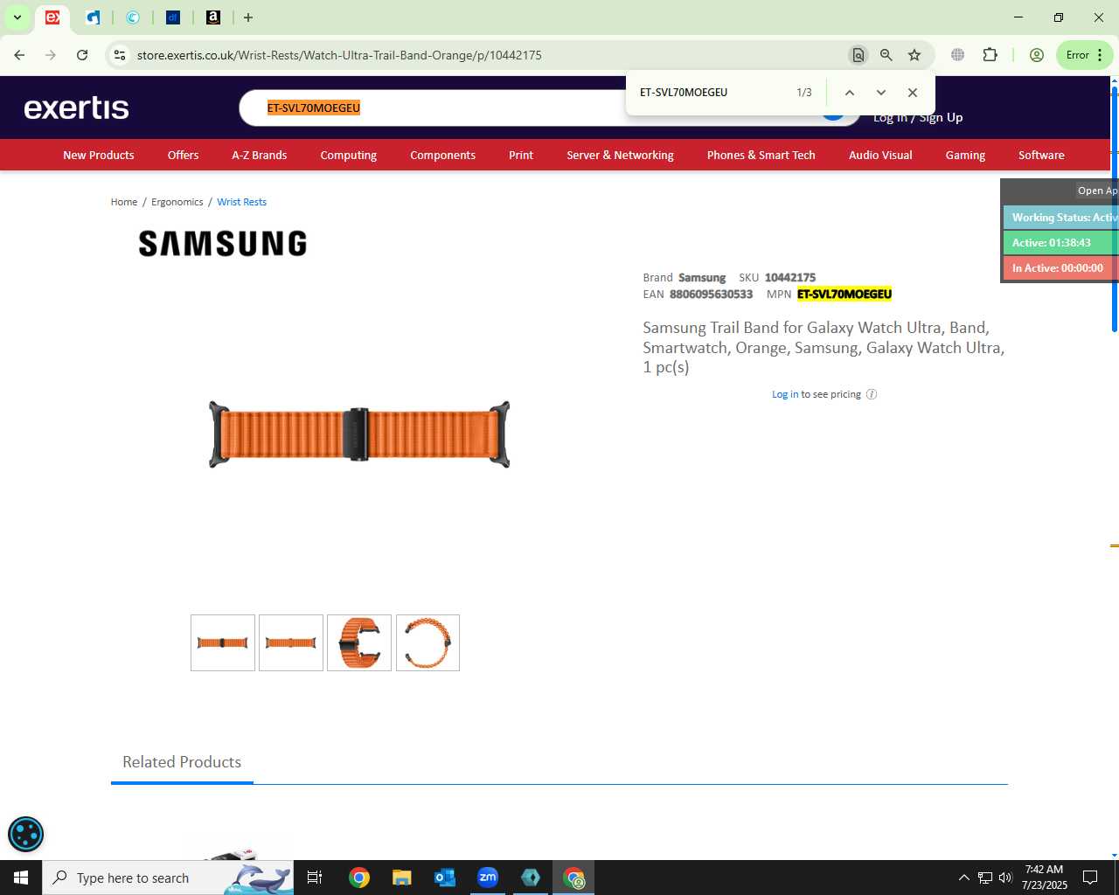1119x895 pixels.
Task: Go forward to the next page
Action: pyautogui.click(x=51, y=55)
